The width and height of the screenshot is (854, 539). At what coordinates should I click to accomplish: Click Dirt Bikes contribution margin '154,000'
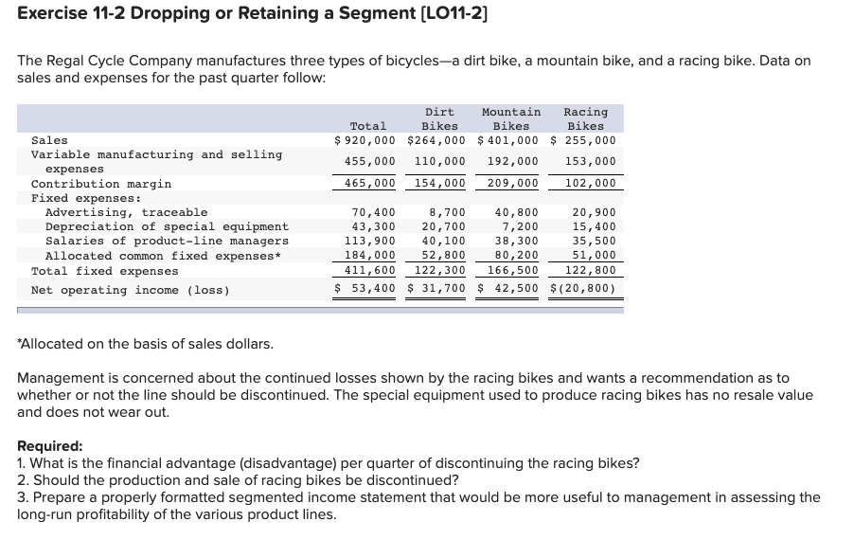click(440, 183)
